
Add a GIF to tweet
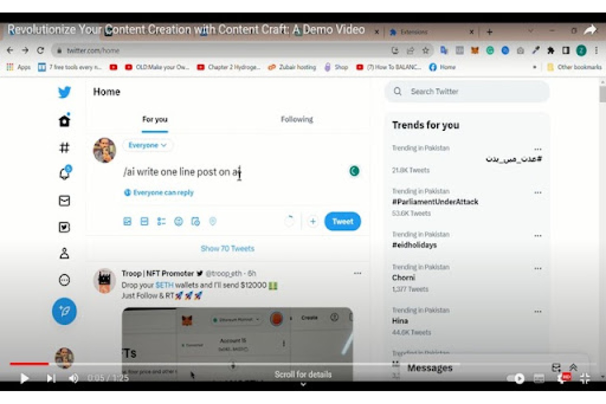coord(144,221)
